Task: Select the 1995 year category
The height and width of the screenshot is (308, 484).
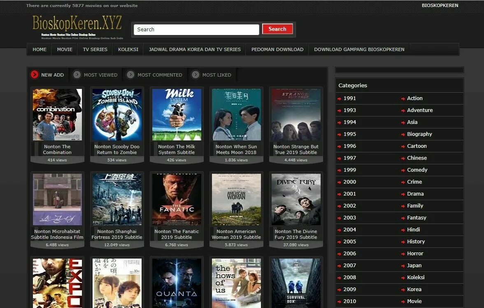Action: 350,134
